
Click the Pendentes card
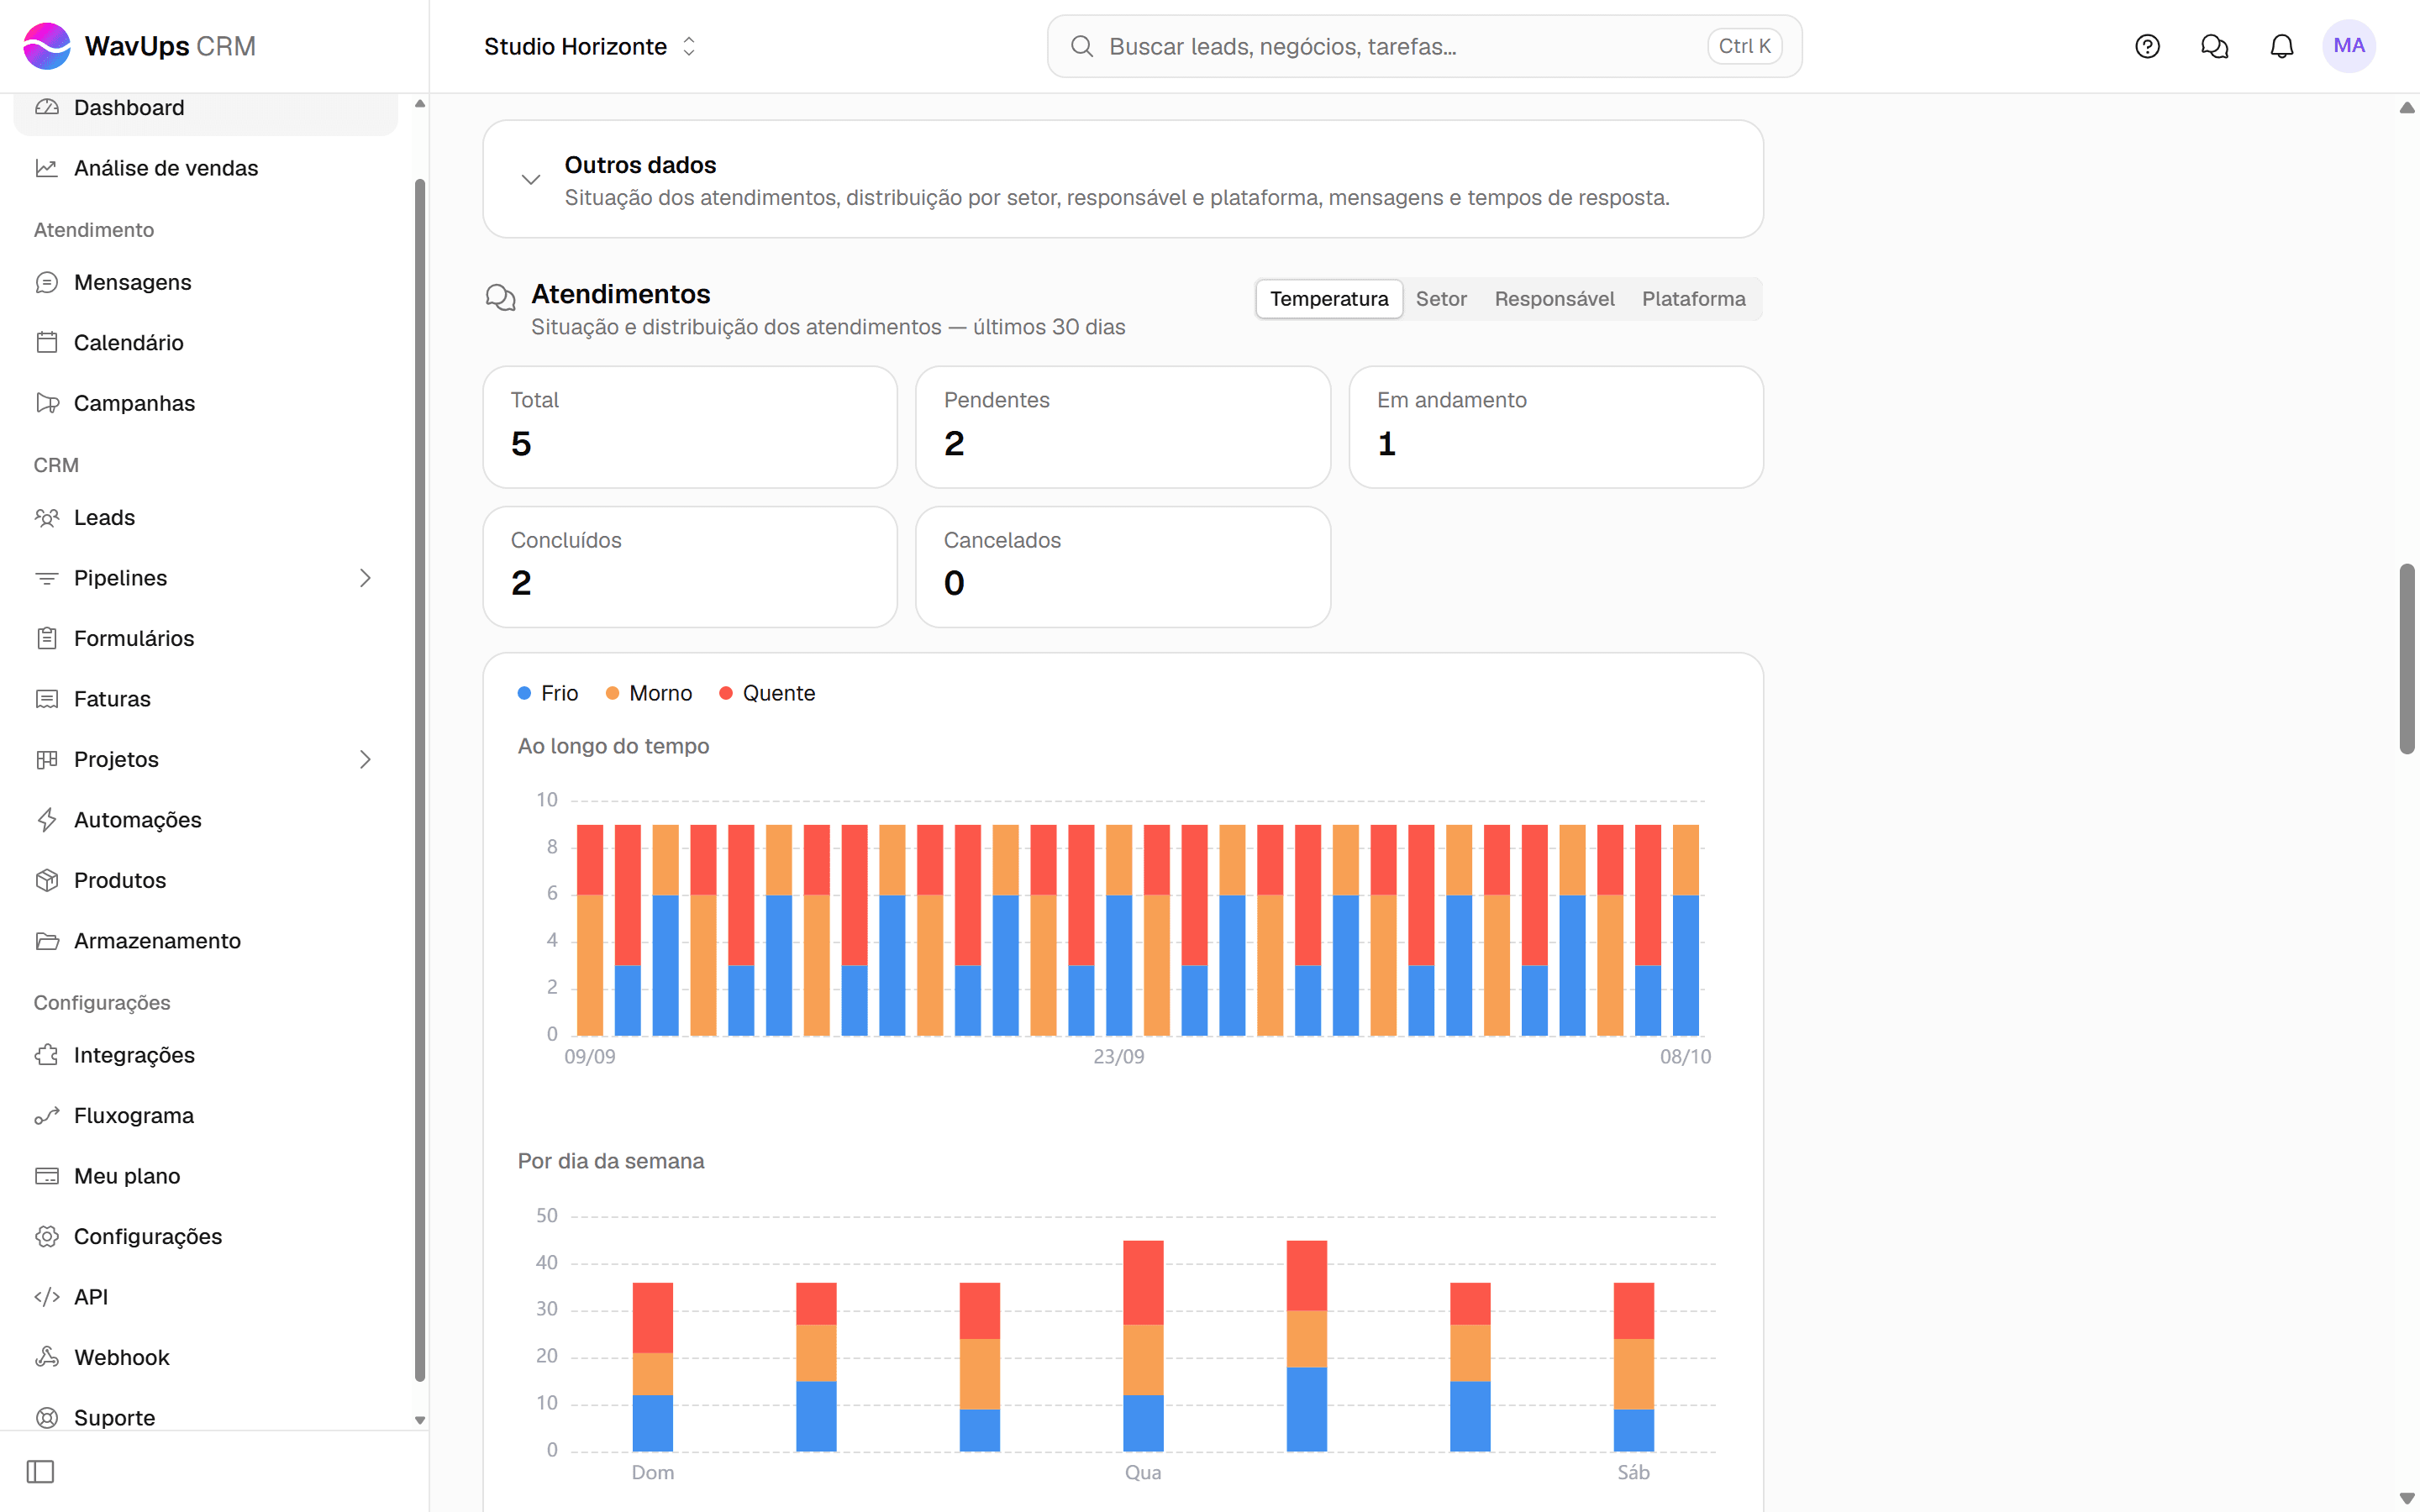click(x=1122, y=427)
